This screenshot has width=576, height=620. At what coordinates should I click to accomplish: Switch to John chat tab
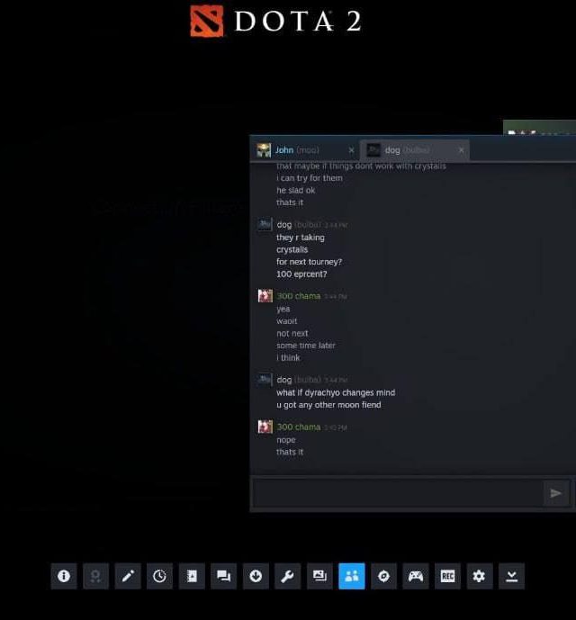[297, 150]
